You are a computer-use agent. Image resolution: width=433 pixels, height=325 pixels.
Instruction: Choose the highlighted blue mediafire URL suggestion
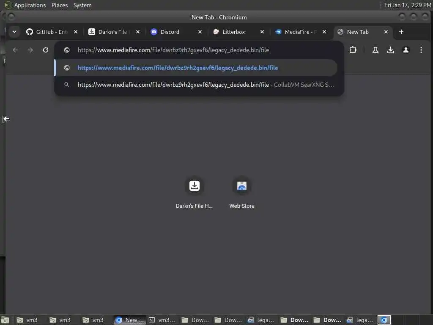tap(196, 68)
